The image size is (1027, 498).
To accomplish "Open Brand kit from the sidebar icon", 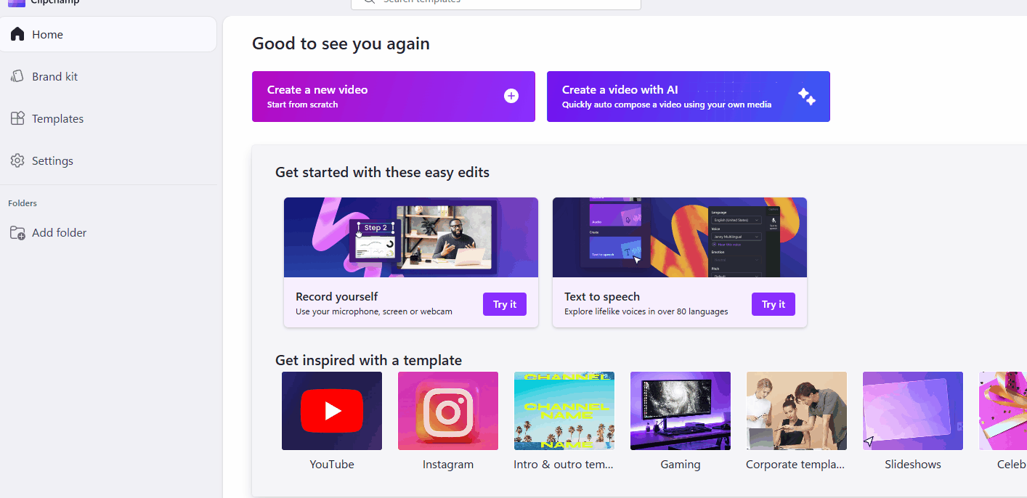I will point(17,75).
